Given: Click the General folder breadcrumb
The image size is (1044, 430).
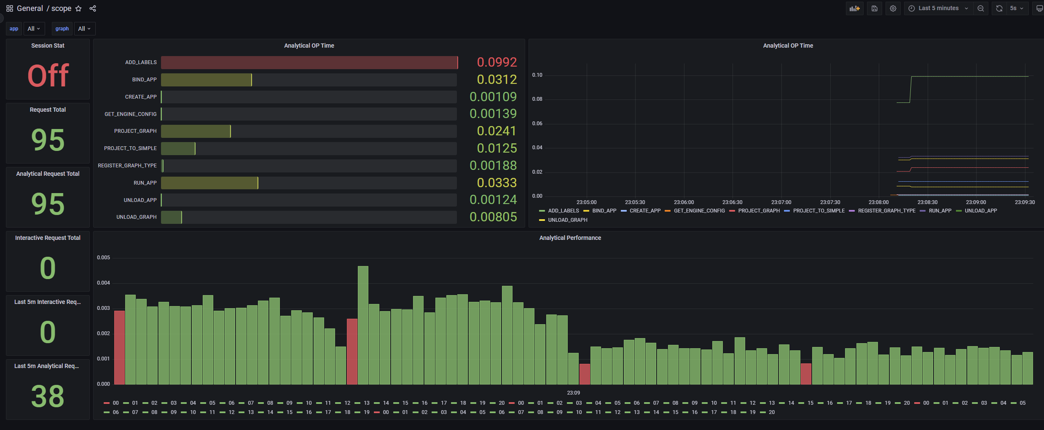Looking at the screenshot, I should click(x=30, y=8).
